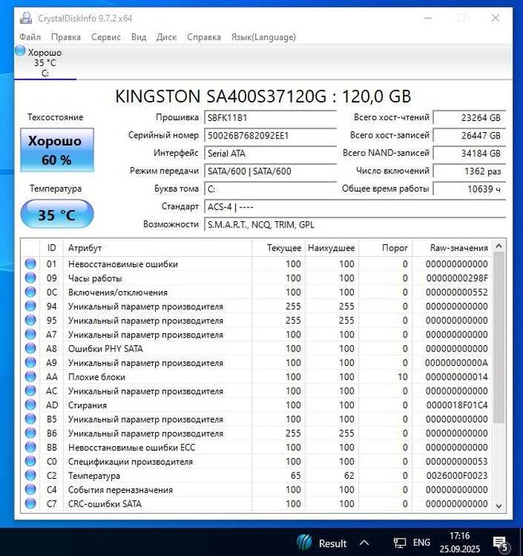Click the Интерфейс field Serial ATA
The width and height of the screenshot is (523, 556).
pos(270,154)
